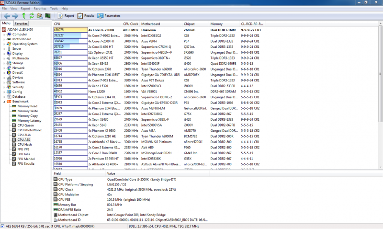The width and height of the screenshot is (383, 229).
Task: Click the Forward navigation arrow icon
Action: click(15, 16)
